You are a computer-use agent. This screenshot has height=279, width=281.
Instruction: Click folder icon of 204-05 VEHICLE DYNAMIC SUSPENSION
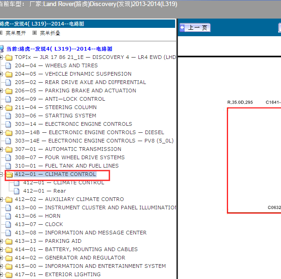pos(9,74)
